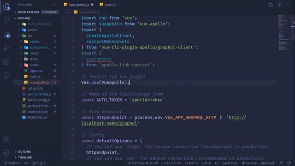Image resolution: width=295 pixels, height=166 pixels.
Task: Click restartWebsockets in the import list
Action: [107, 41]
